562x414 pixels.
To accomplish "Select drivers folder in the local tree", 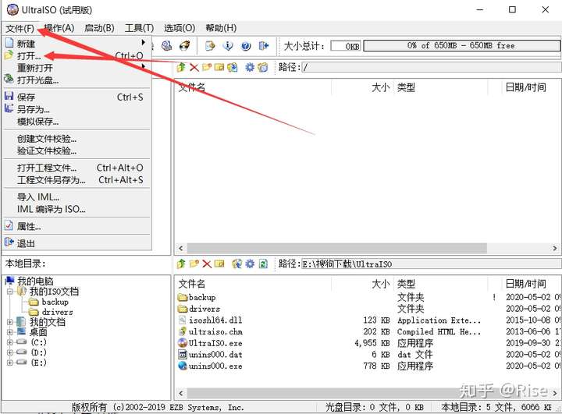I will tap(57, 312).
